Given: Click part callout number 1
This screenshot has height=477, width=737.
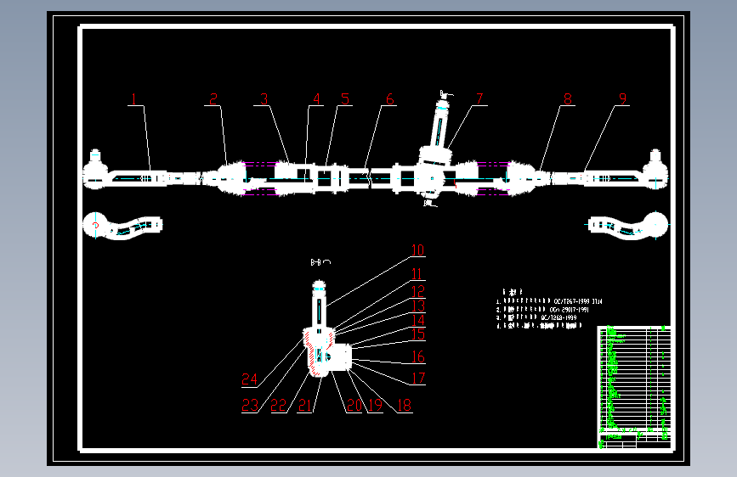Looking at the screenshot, I should point(134,99).
